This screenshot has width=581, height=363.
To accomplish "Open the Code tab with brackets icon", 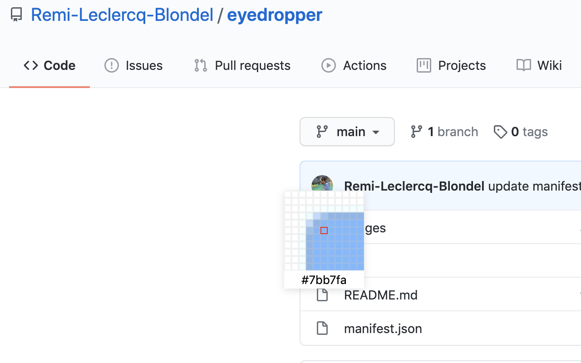I will click(x=30, y=65).
